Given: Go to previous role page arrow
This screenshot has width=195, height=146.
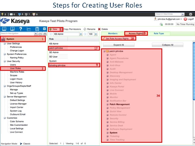Looking at the screenshot, I should (x=51, y=34).
